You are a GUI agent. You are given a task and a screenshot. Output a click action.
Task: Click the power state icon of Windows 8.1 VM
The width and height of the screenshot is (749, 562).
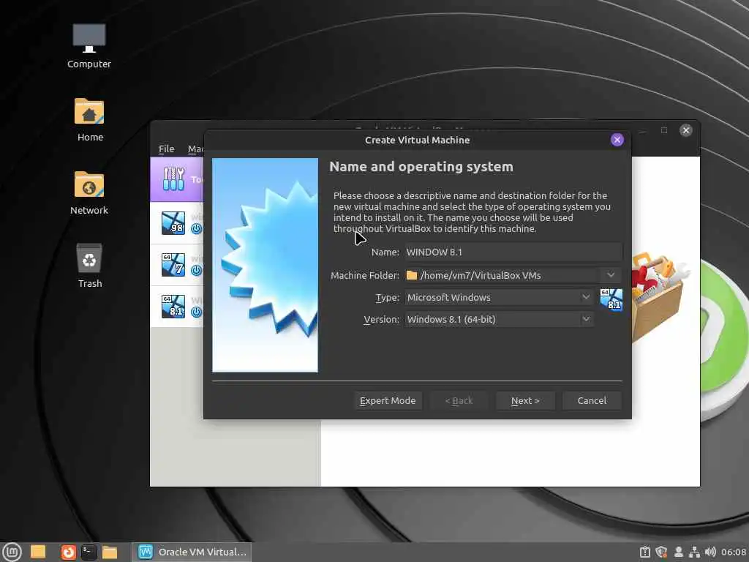tap(196, 312)
